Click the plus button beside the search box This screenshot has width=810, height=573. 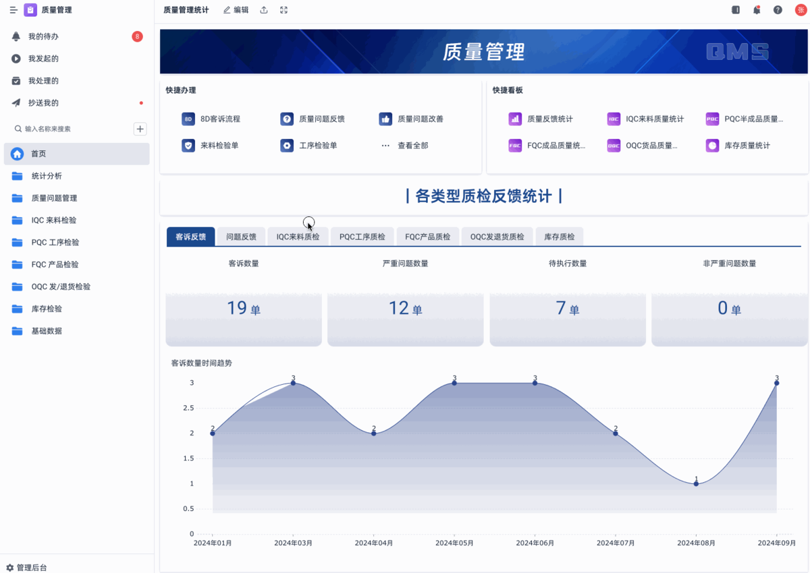(140, 129)
